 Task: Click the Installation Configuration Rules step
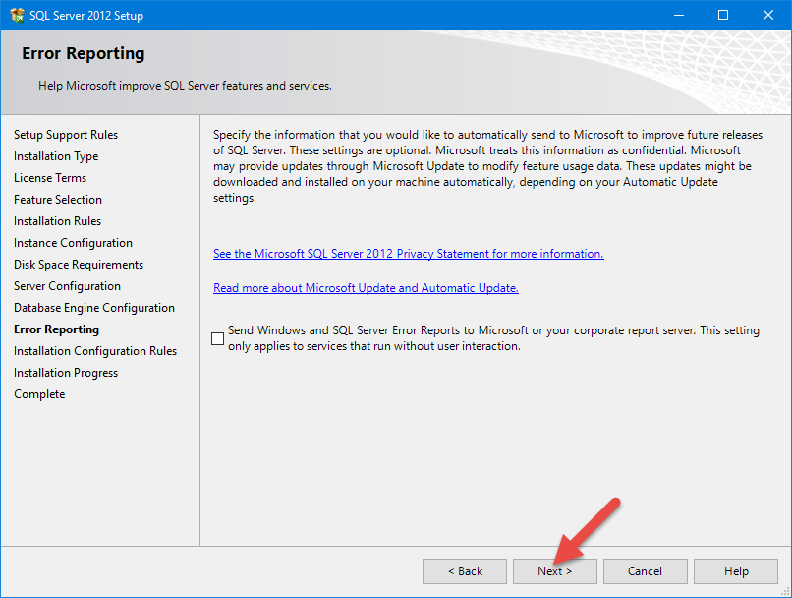click(95, 351)
